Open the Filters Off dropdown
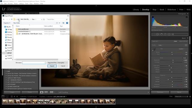The height and width of the screenshot is (108, 192). tap(181, 97)
